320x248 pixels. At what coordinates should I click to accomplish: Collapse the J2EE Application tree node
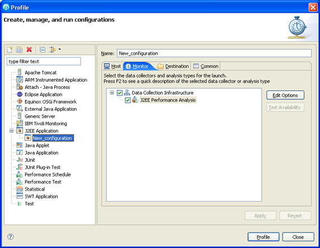[x=12, y=131]
